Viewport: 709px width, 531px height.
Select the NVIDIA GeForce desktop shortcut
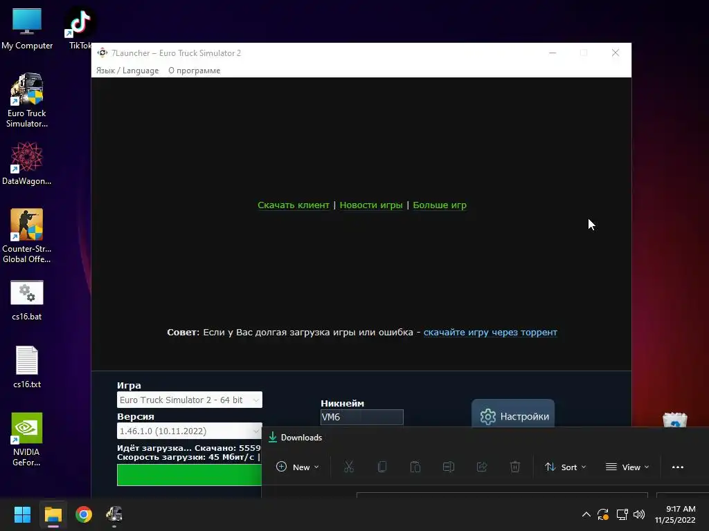pyautogui.click(x=27, y=439)
